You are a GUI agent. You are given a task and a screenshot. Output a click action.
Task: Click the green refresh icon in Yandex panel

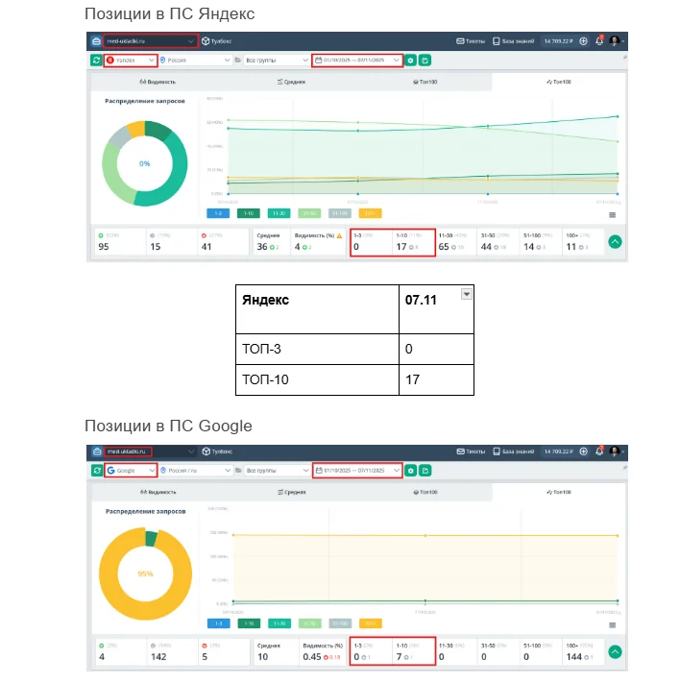[96, 61]
